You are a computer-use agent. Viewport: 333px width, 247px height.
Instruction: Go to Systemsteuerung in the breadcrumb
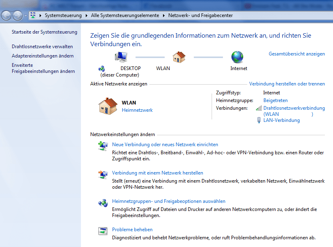63,15
